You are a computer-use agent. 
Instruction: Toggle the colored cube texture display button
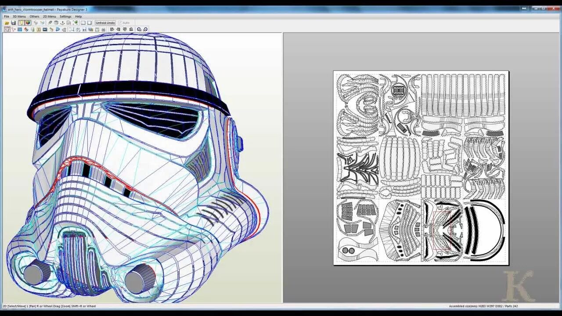coord(28,23)
